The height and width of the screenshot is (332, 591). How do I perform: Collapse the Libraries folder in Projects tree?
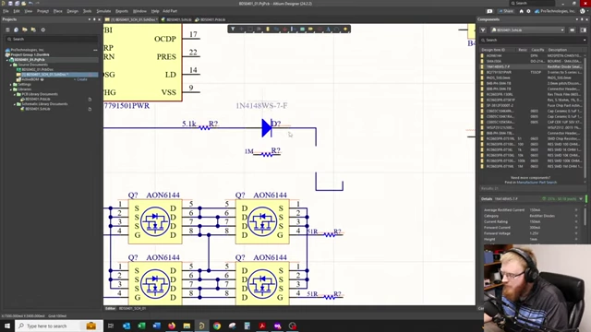pos(10,89)
